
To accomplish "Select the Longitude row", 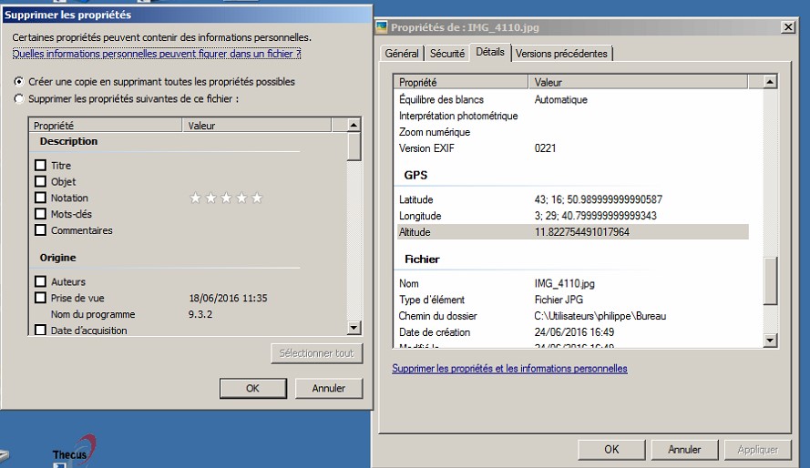I will [x=573, y=216].
